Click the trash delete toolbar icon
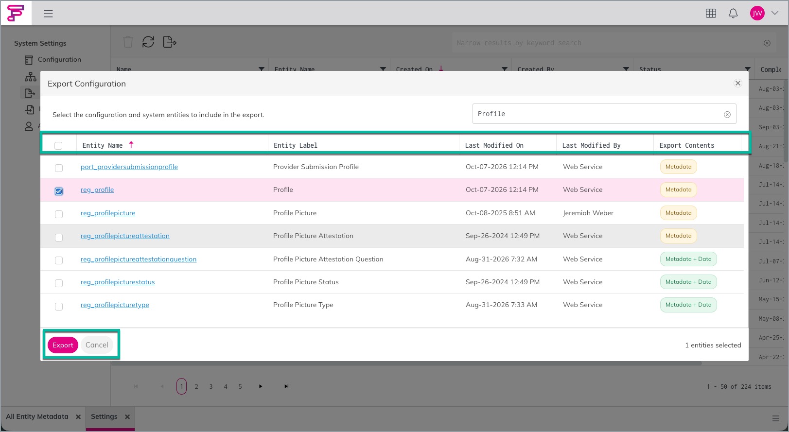789x432 pixels. pyautogui.click(x=128, y=42)
